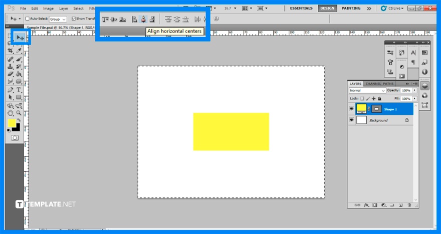Toggle Lock position

click(373, 99)
